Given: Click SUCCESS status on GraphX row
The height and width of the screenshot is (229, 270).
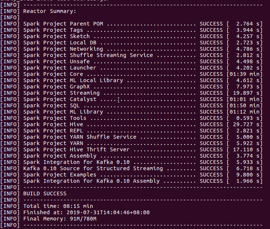Looking at the screenshot, I should coord(211,87).
